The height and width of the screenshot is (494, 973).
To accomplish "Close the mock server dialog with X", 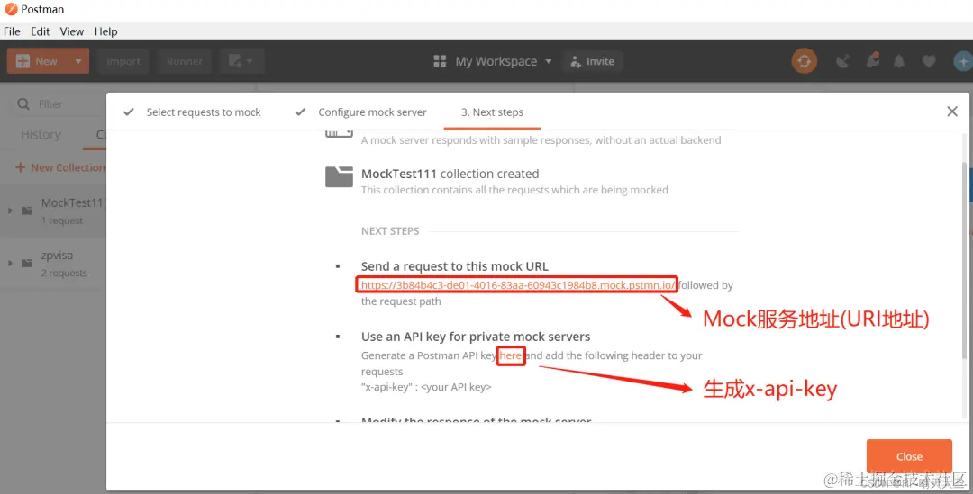I will (x=952, y=112).
